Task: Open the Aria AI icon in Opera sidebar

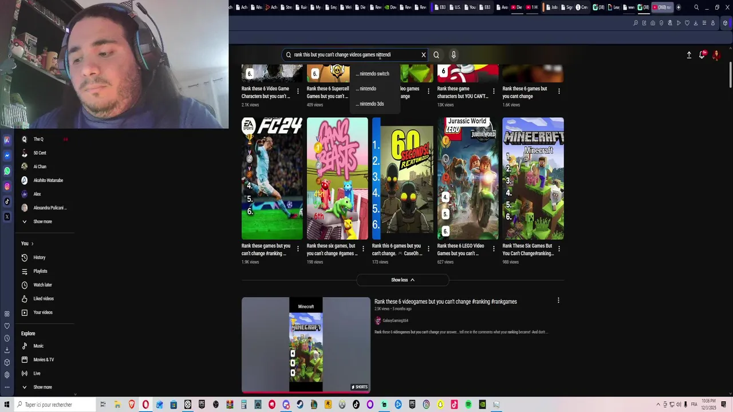Action: [x=7, y=140]
